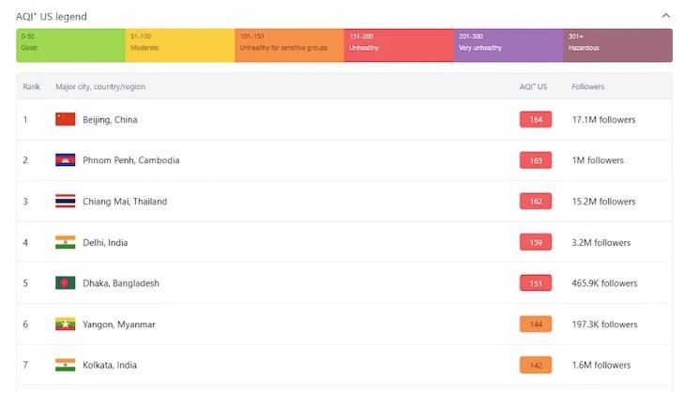
Task: Click the Cambodia flag icon
Action: tap(65, 160)
